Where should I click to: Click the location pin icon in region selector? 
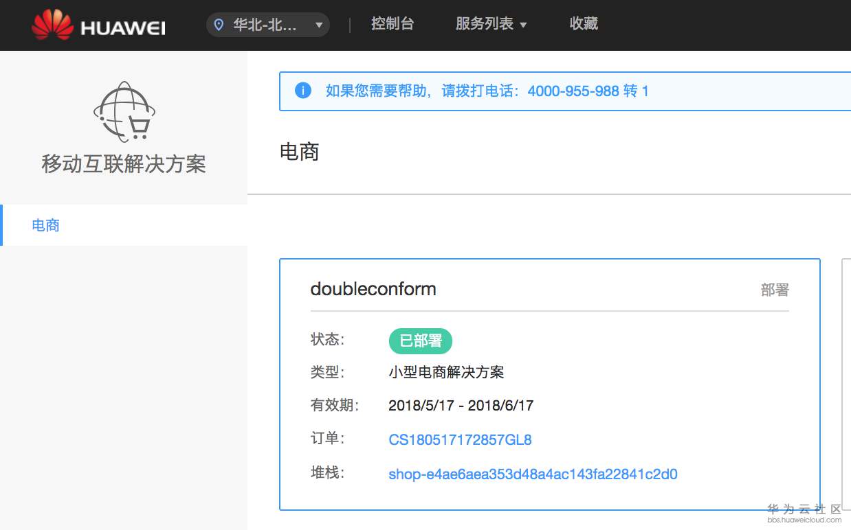point(219,24)
